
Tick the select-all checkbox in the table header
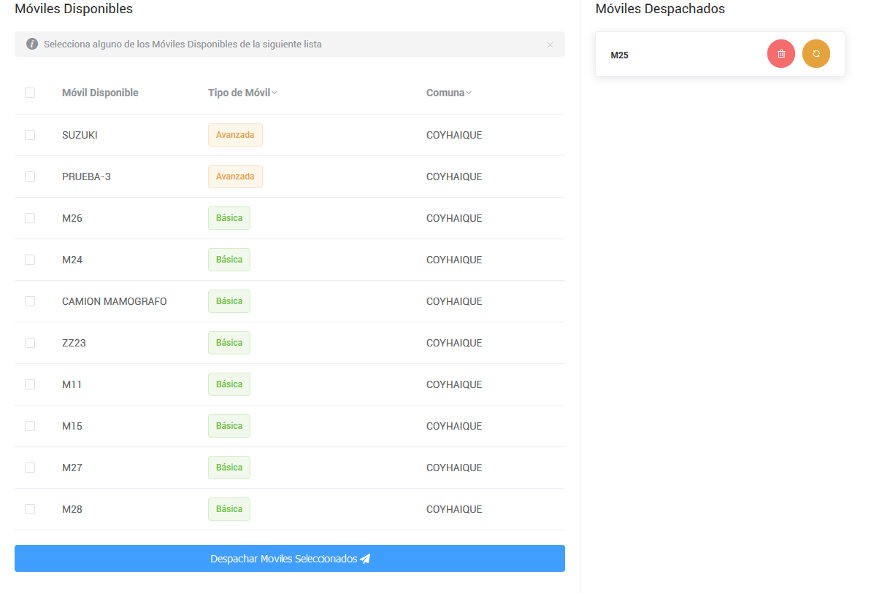coord(30,93)
